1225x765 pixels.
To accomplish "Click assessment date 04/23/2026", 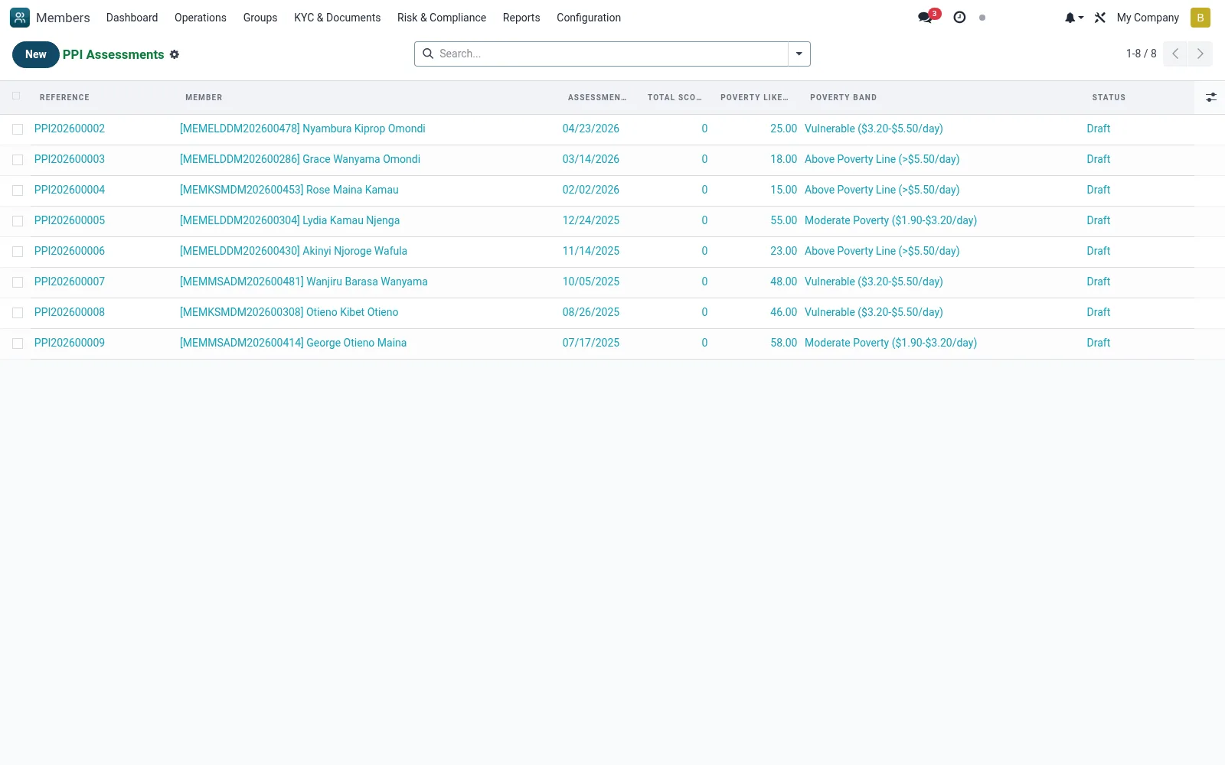I will click(x=591, y=129).
